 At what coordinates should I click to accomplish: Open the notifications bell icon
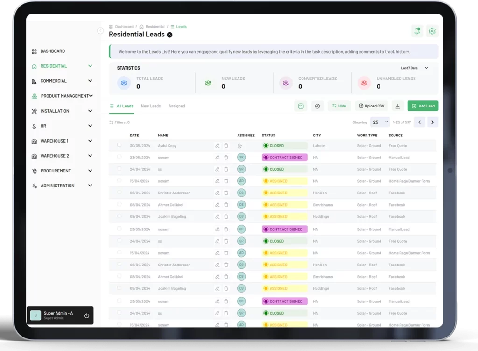point(417,31)
